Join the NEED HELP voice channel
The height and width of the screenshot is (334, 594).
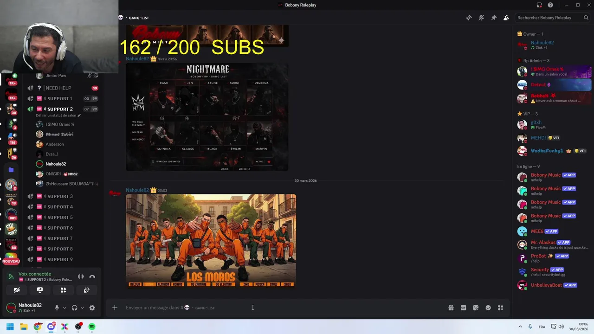(62, 88)
